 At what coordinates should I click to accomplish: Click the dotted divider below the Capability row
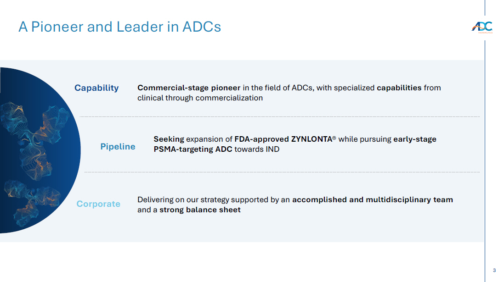(280, 117)
